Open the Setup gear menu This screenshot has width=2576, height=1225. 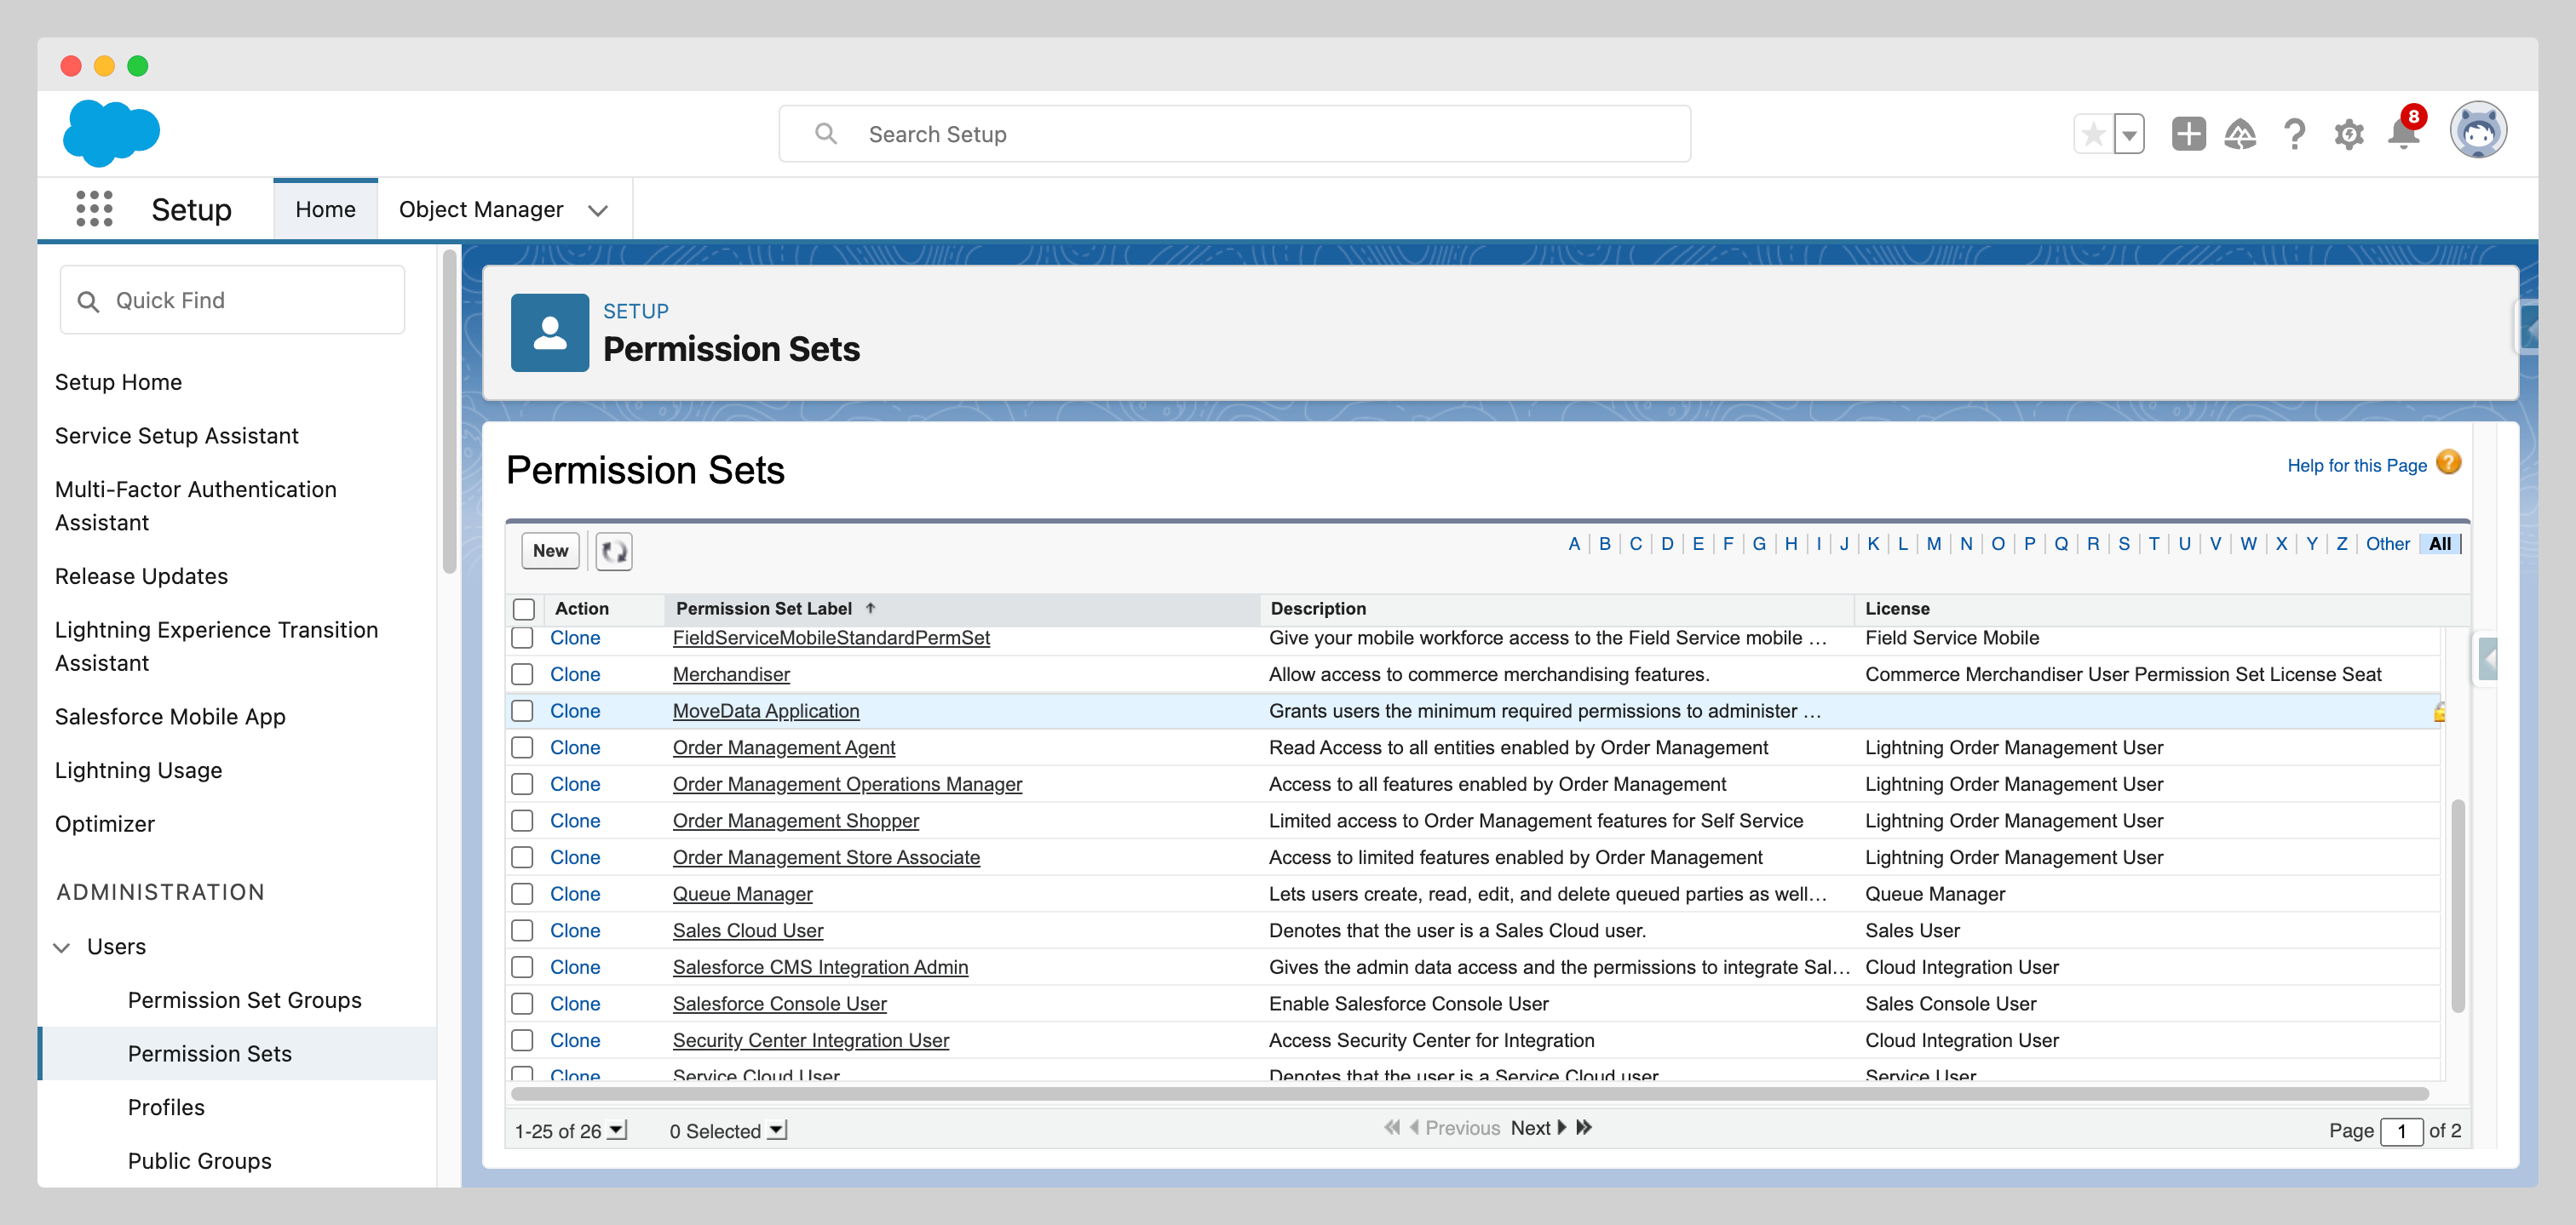click(x=2348, y=134)
